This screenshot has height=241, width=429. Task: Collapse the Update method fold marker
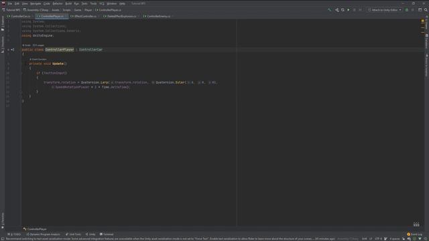tap(22, 64)
